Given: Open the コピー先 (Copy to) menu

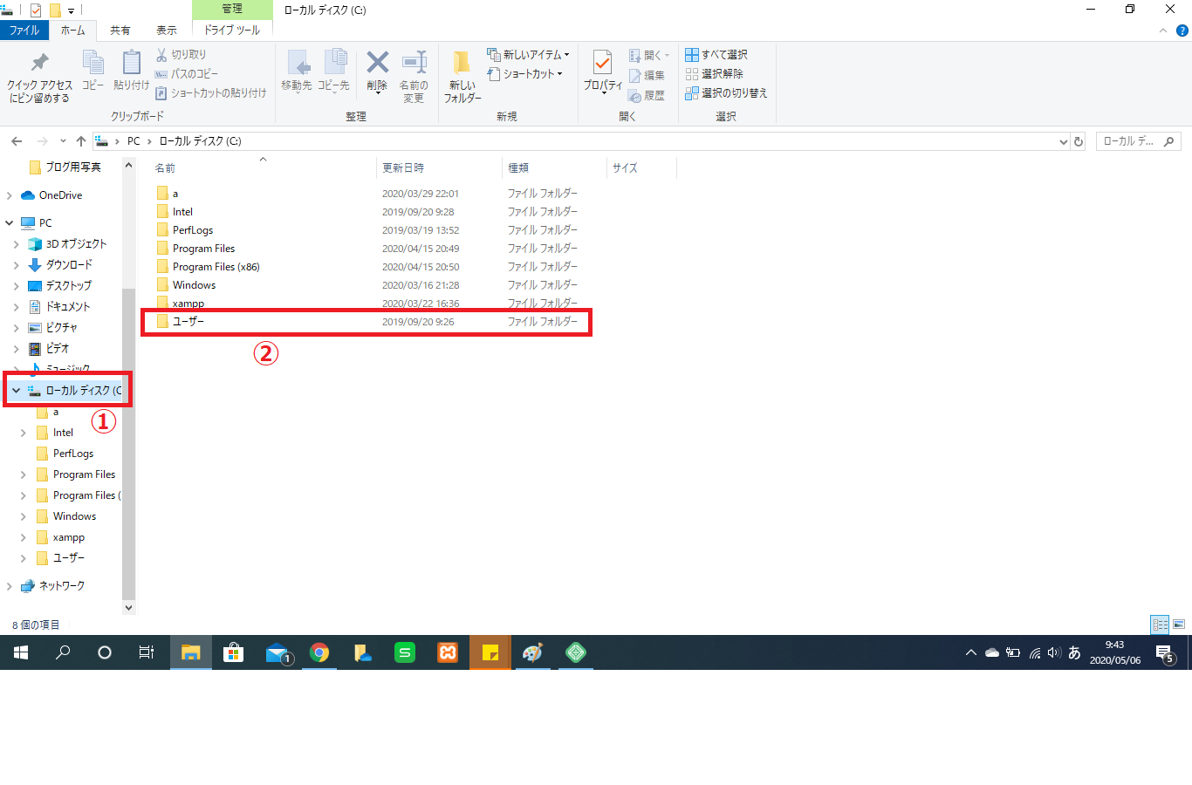Looking at the screenshot, I should coord(333,72).
